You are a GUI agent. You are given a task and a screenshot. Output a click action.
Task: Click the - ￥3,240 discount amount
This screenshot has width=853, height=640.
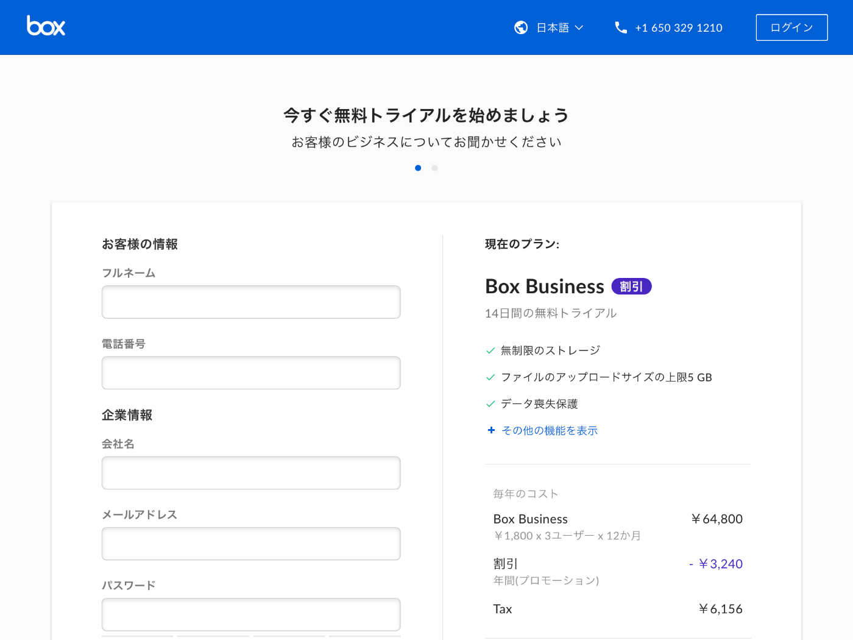pyautogui.click(x=716, y=564)
